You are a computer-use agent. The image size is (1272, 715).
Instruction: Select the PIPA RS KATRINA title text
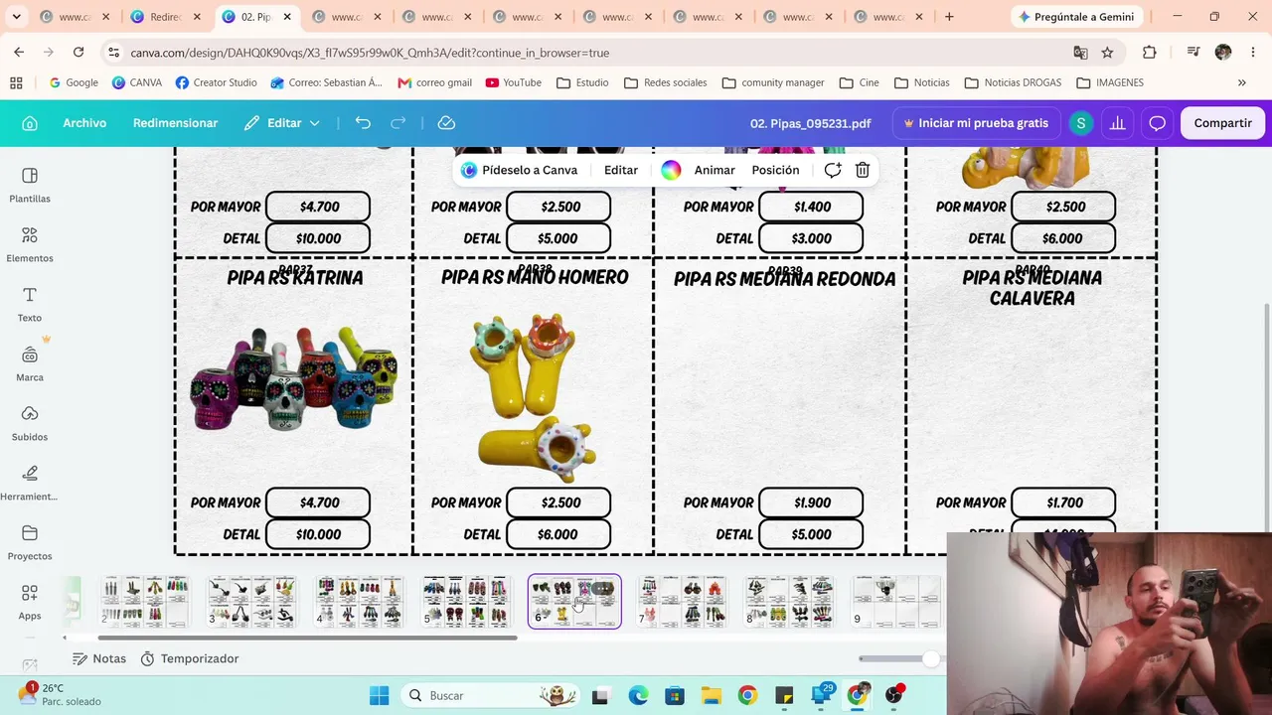click(x=295, y=278)
